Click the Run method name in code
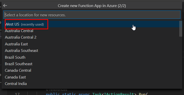Screen dimensions: 184x95 142,94
